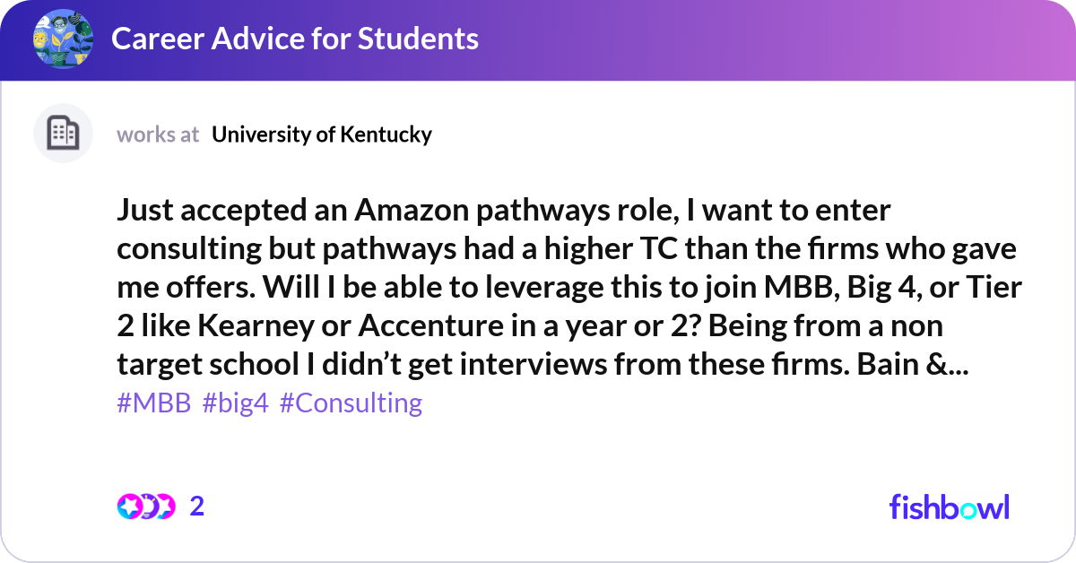This screenshot has height=563, width=1076.
Task: Click the fishbowl logo
Action: [949, 507]
